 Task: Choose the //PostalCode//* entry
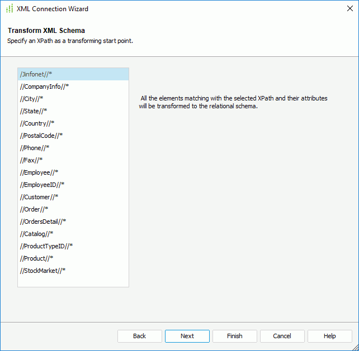(x=41, y=136)
